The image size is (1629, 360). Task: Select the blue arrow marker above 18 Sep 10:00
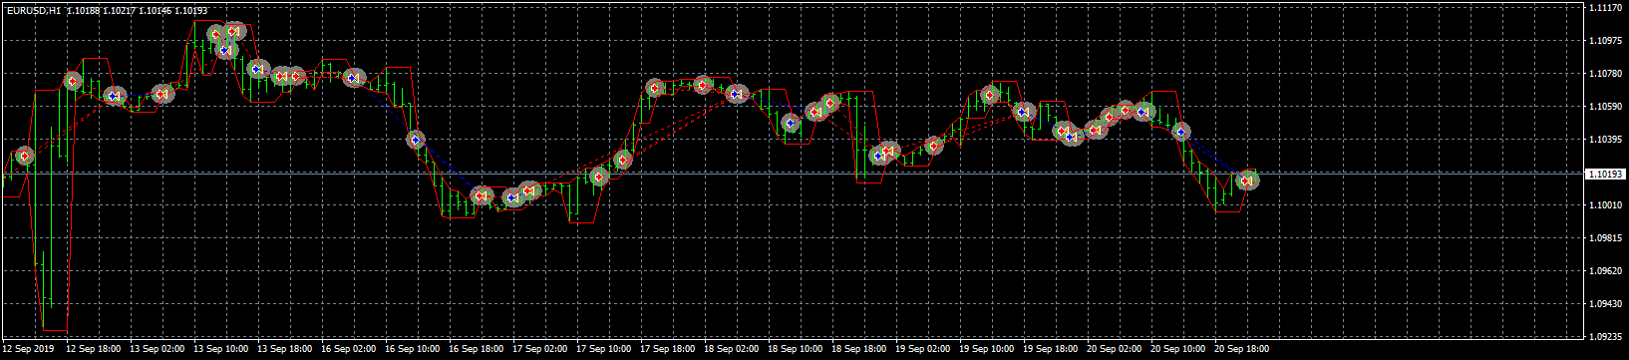pyautogui.click(x=791, y=123)
